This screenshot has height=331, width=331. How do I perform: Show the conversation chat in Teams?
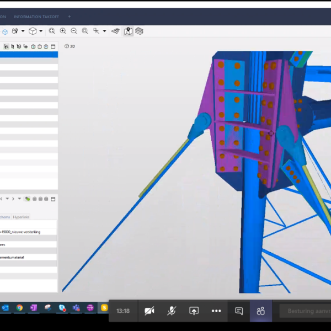(x=239, y=311)
